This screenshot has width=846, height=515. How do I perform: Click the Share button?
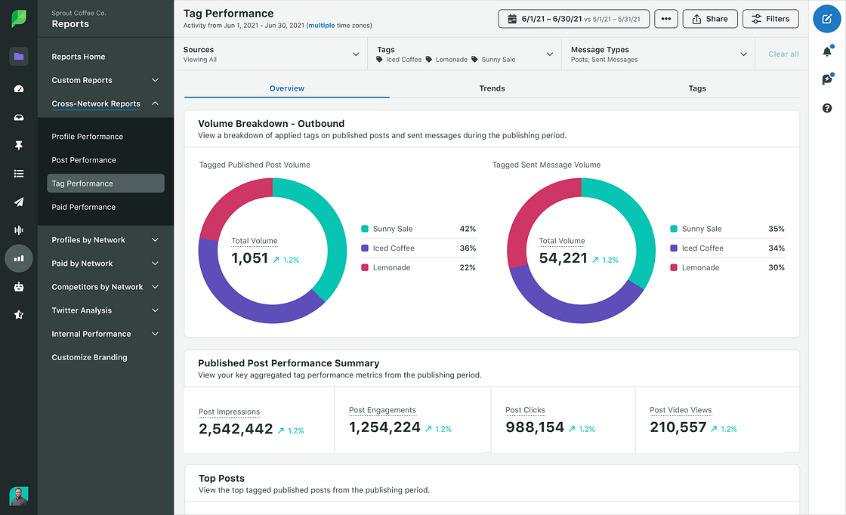(709, 19)
